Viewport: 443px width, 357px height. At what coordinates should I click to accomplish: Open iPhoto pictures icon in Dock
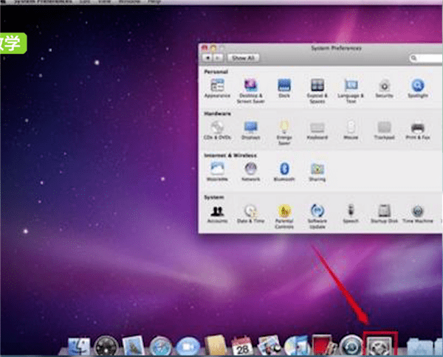click(269, 346)
